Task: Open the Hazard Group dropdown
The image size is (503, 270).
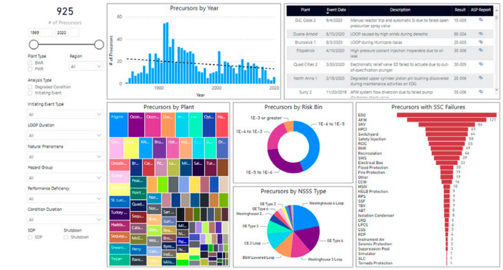Action: click(x=65, y=178)
